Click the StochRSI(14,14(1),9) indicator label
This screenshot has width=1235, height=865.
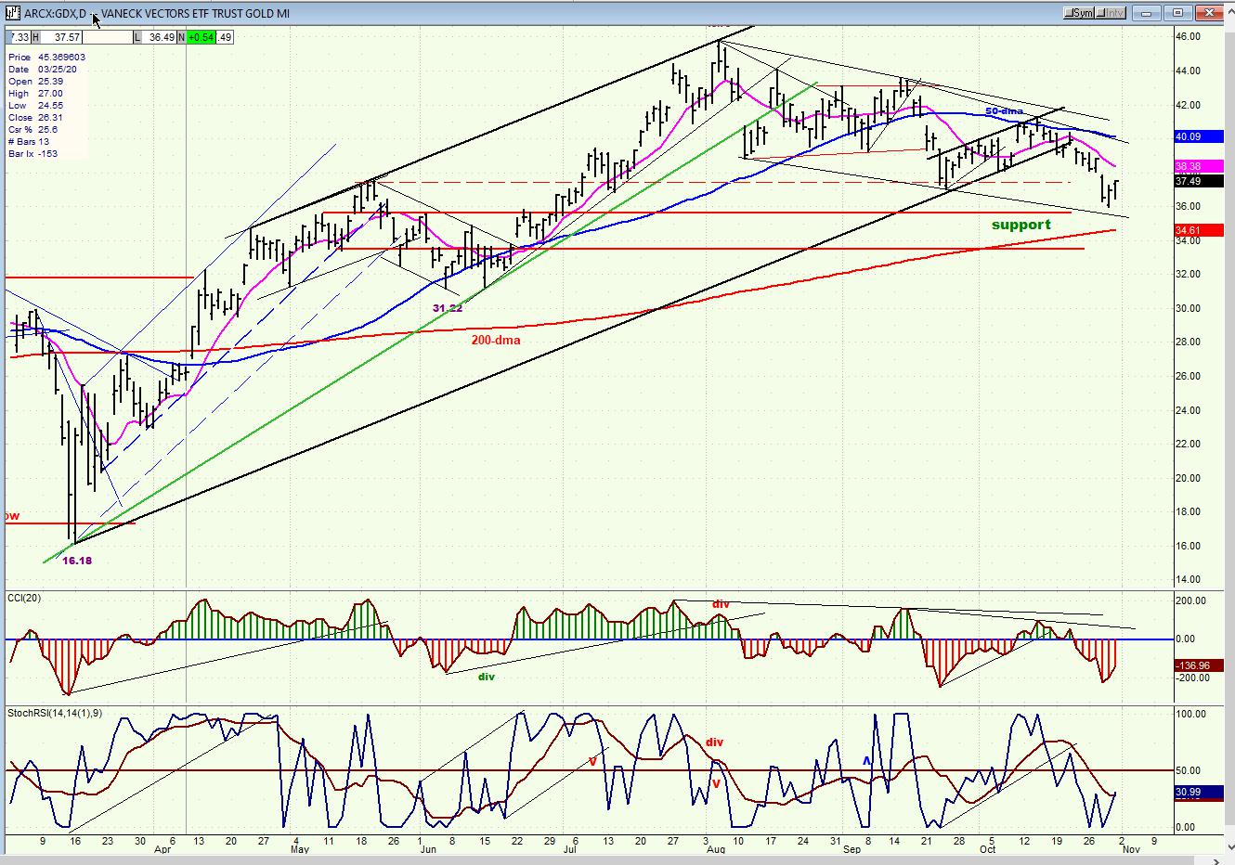(x=55, y=713)
